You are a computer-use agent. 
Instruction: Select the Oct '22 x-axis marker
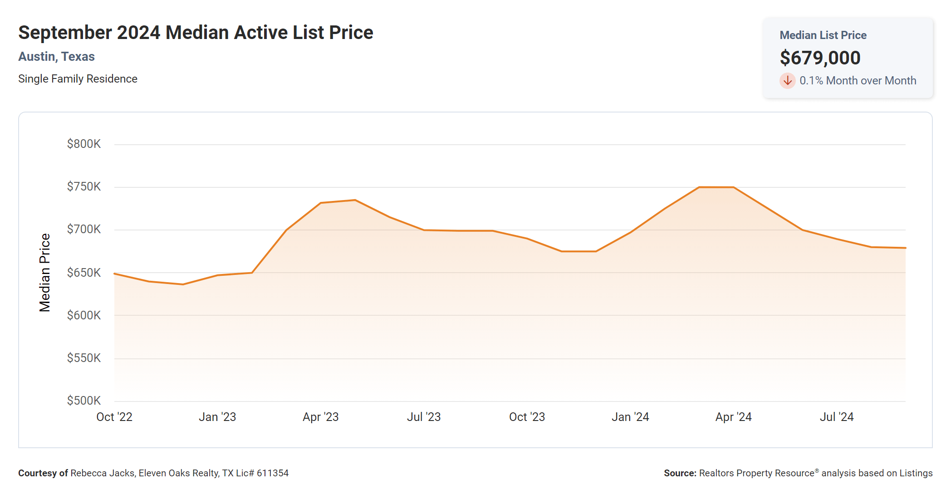(x=114, y=417)
